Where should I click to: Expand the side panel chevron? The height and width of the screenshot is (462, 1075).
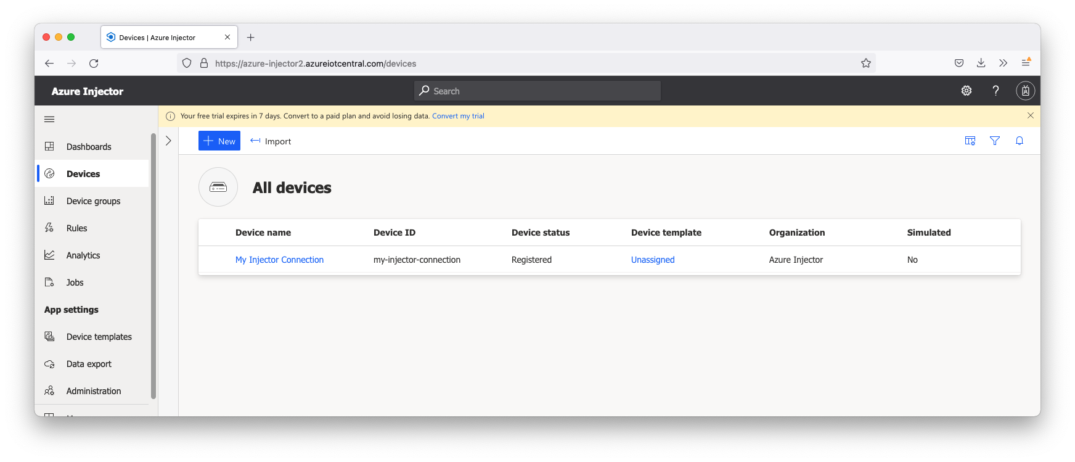tap(168, 141)
